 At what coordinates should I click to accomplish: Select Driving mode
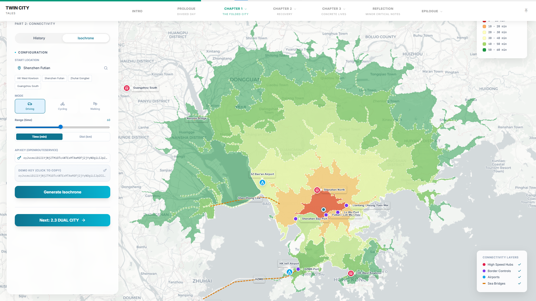[x=30, y=106]
